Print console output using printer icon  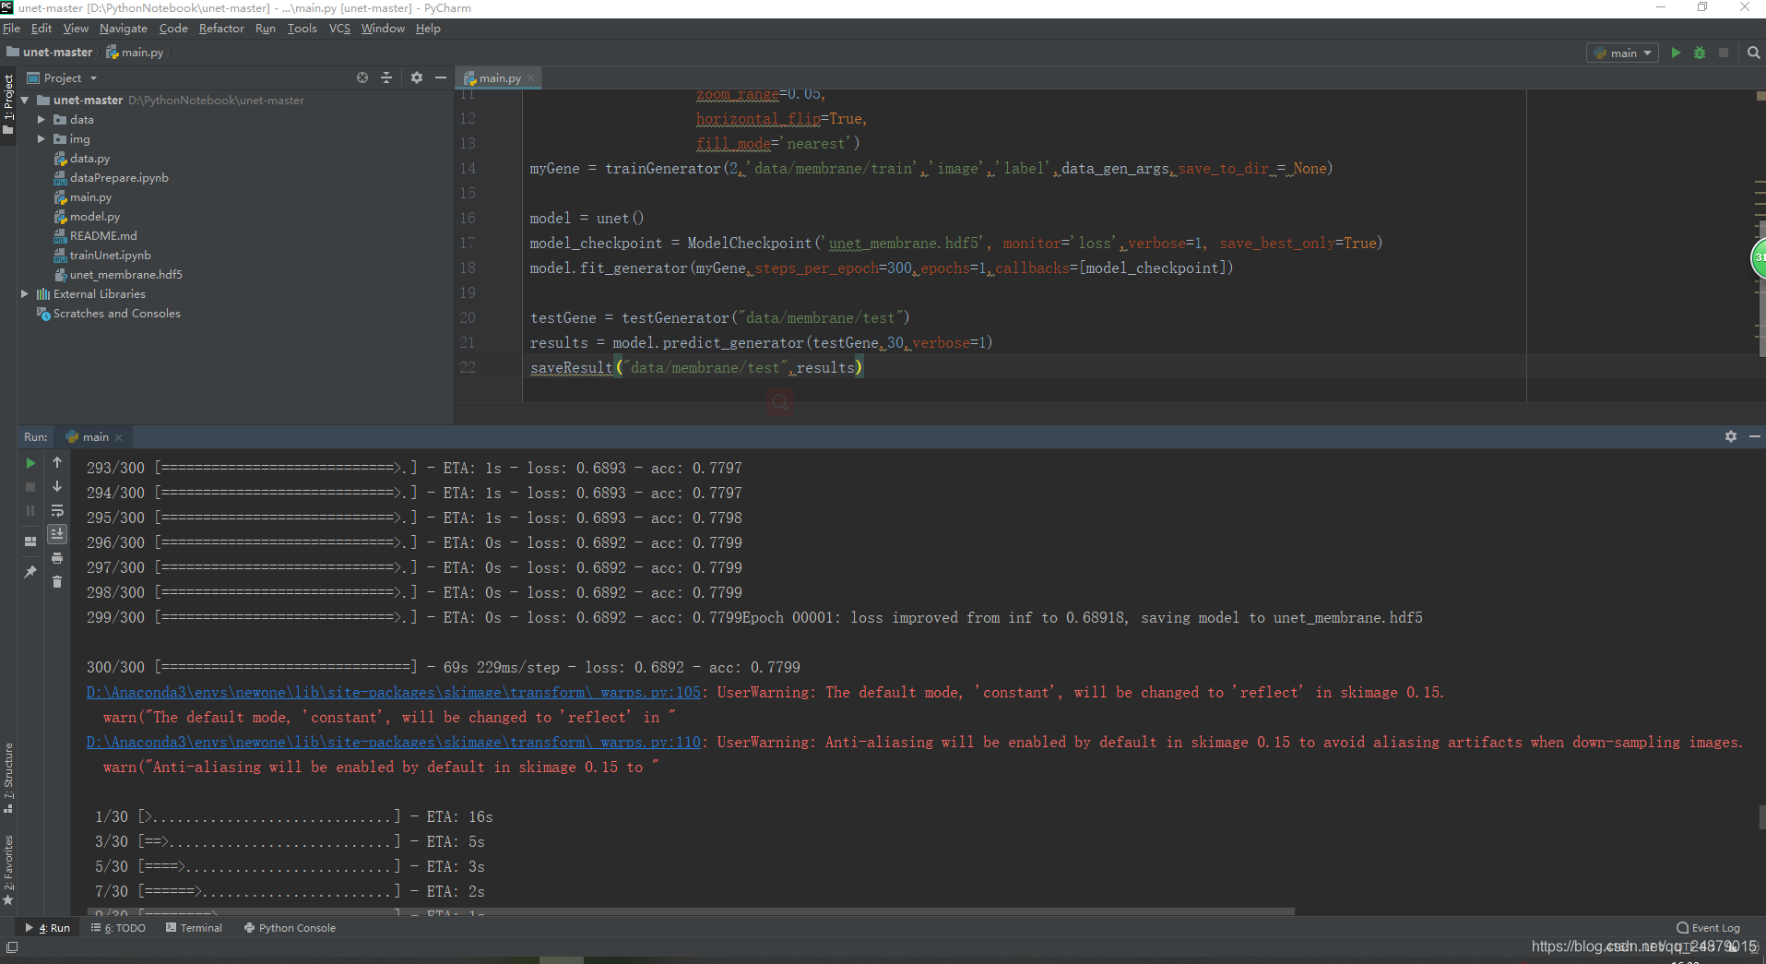(x=56, y=557)
